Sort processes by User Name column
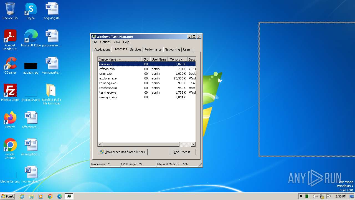The image size is (355, 200). point(159,59)
